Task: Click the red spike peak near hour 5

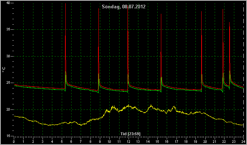Action: pyautogui.click(x=65, y=4)
